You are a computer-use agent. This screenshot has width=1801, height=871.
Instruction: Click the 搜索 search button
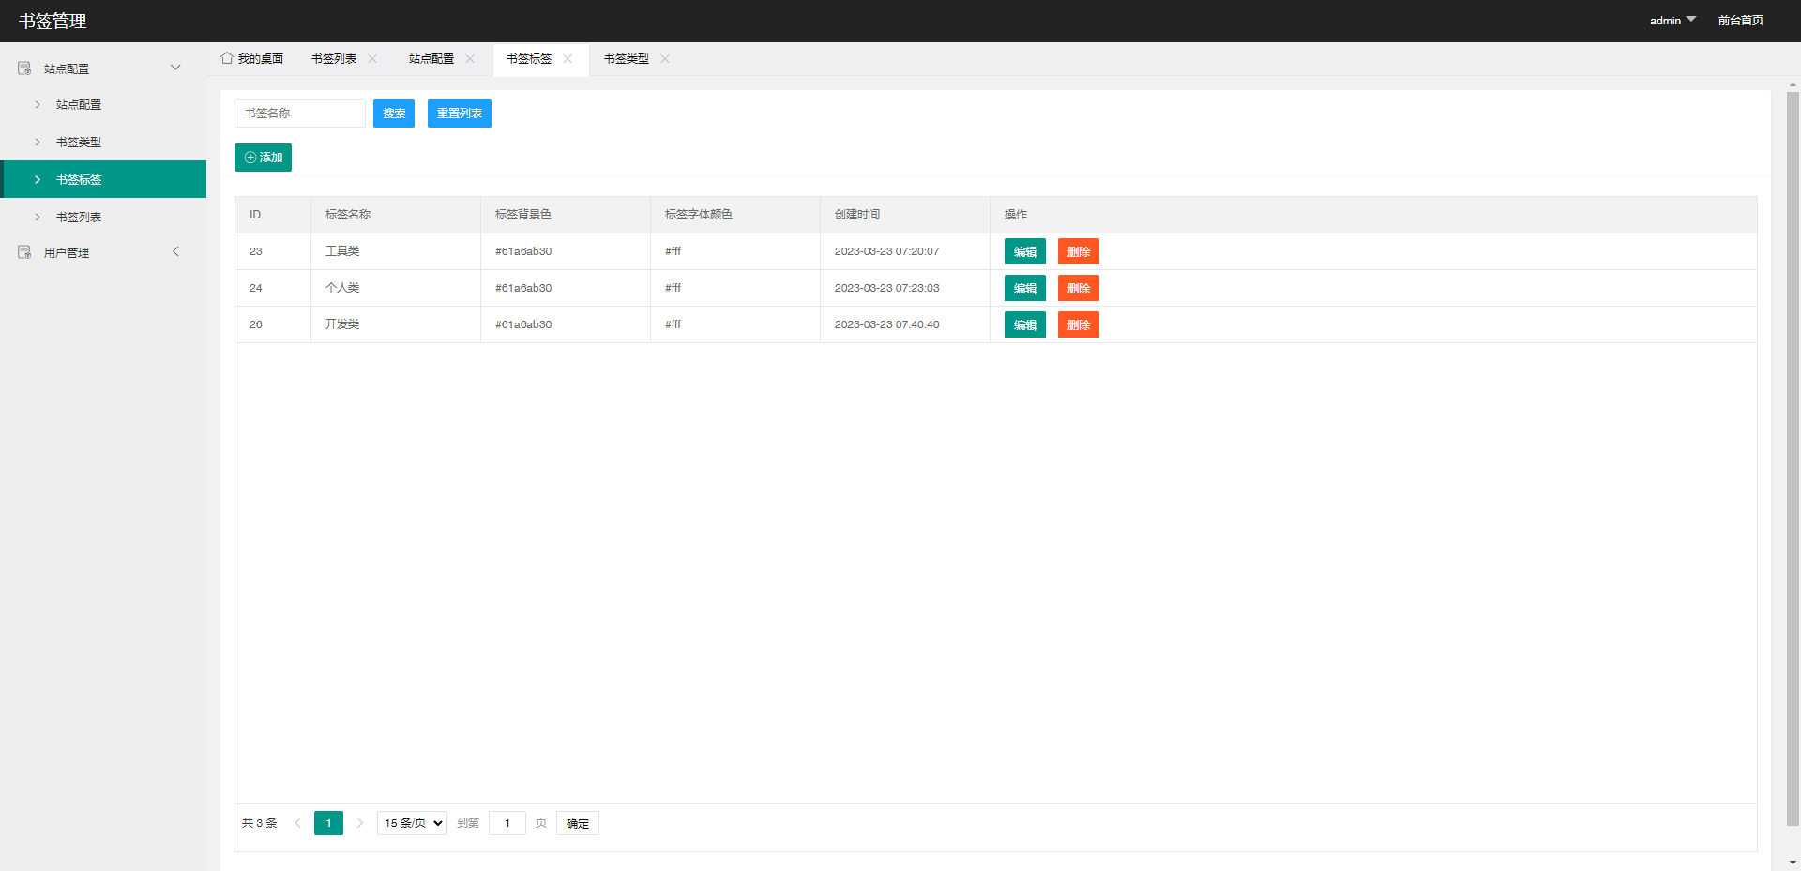(393, 113)
